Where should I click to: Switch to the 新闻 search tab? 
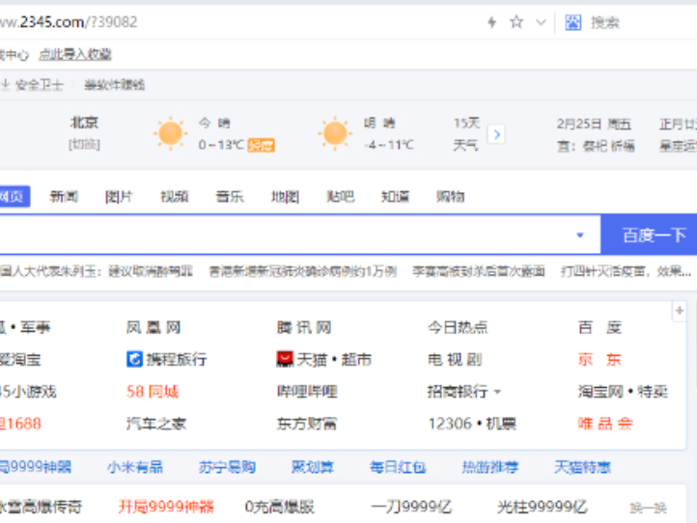point(64,197)
